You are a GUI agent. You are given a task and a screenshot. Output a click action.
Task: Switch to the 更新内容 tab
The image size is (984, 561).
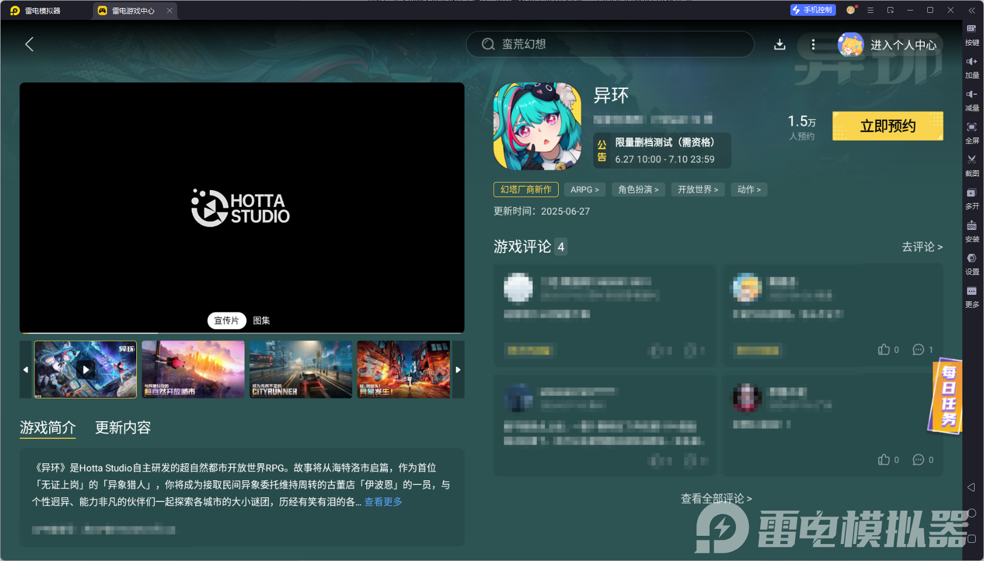click(x=122, y=428)
